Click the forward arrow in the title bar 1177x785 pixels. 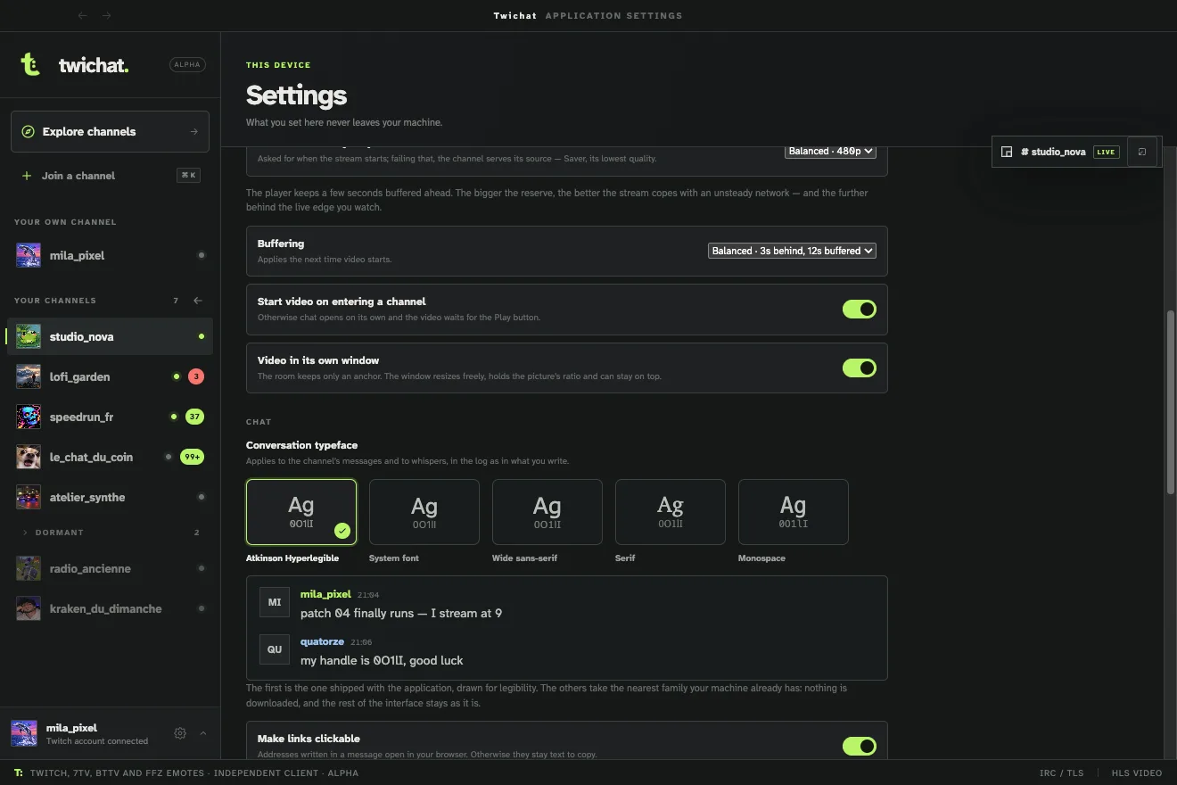pyautogui.click(x=107, y=15)
